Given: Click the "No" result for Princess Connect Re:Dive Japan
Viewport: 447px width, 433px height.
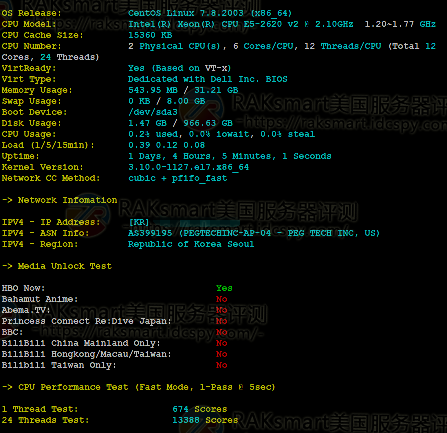Looking at the screenshot, I should tap(222, 321).
